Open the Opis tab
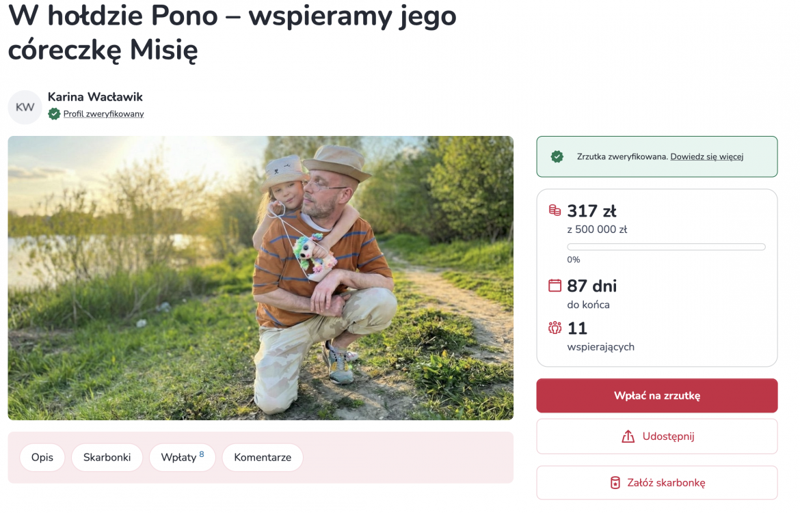This screenshot has height=513, width=800. tap(42, 458)
